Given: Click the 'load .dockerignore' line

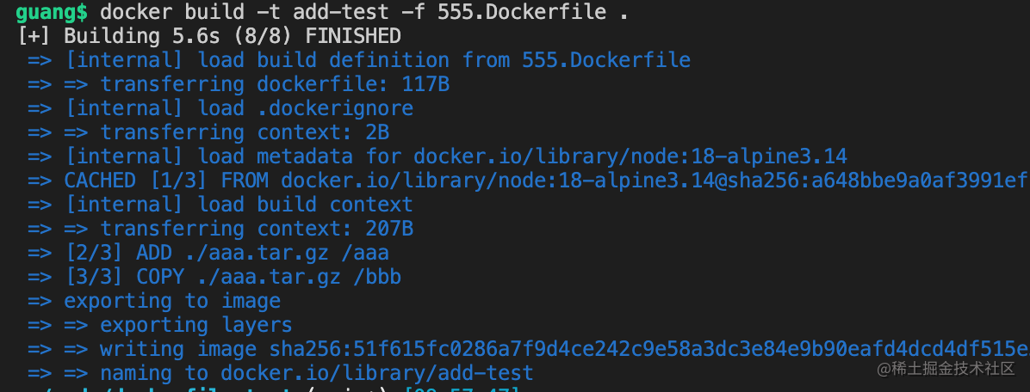Looking at the screenshot, I should tap(220, 108).
